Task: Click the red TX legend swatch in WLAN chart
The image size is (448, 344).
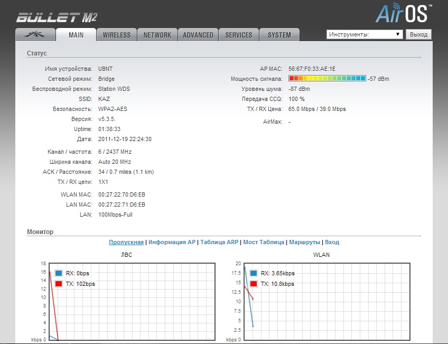Action: coord(254,284)
